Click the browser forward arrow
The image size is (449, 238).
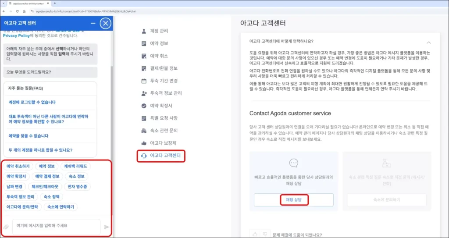coord(11,11)
